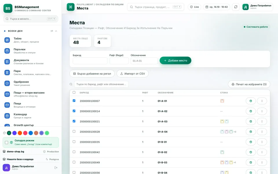Click Бързо добавяне на регал
The width and height of the screenshot is (278, 174).
pyautogui.click(x=92, y=74)
